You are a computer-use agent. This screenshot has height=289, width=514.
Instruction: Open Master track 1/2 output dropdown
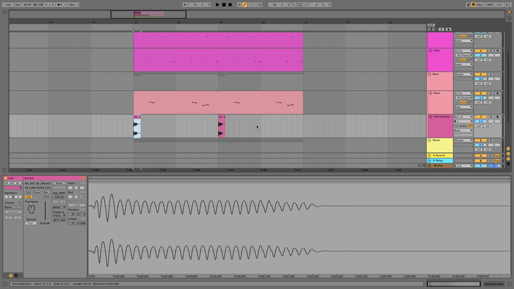(x=463, y=166)
